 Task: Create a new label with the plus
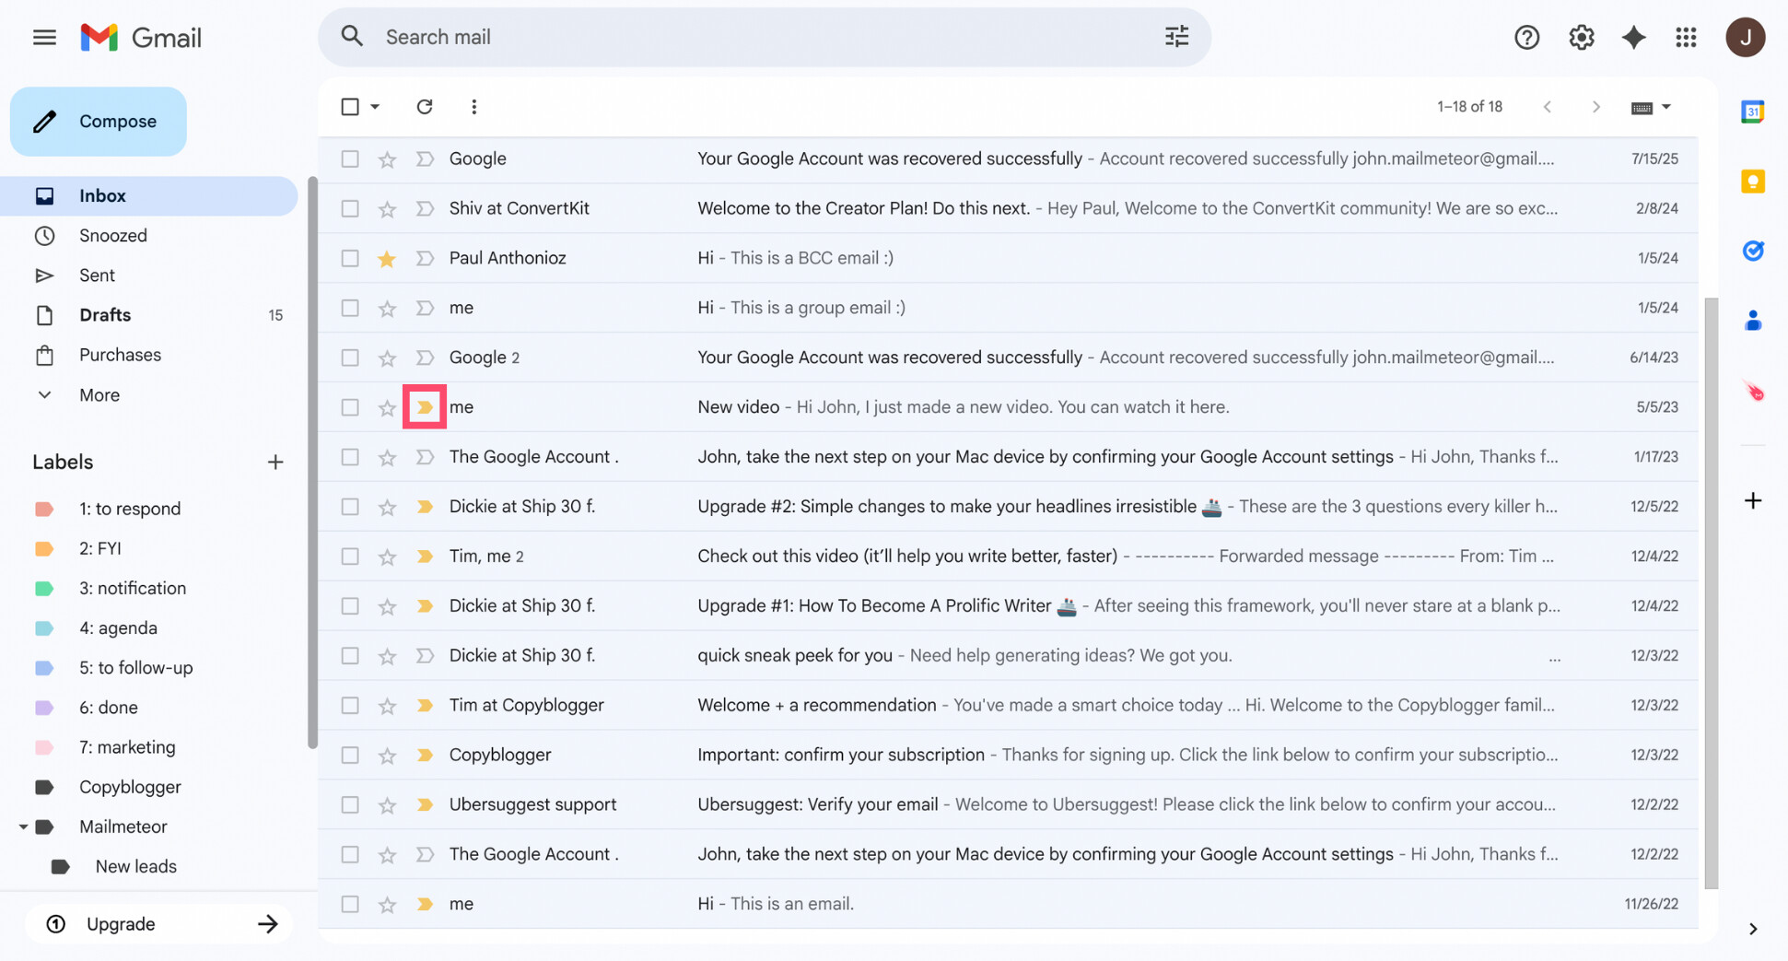click(x=275, y=462)
